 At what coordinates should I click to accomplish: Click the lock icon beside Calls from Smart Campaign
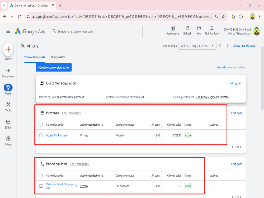[x=76, y=186]
